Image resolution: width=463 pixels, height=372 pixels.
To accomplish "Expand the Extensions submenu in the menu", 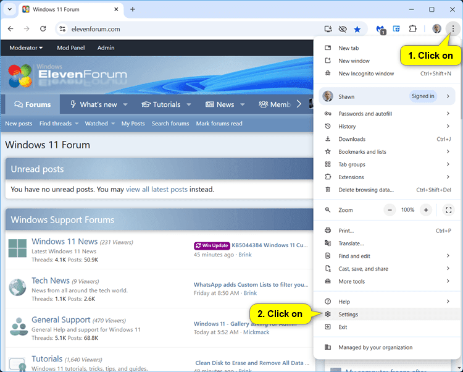I will tap(387, 177).
